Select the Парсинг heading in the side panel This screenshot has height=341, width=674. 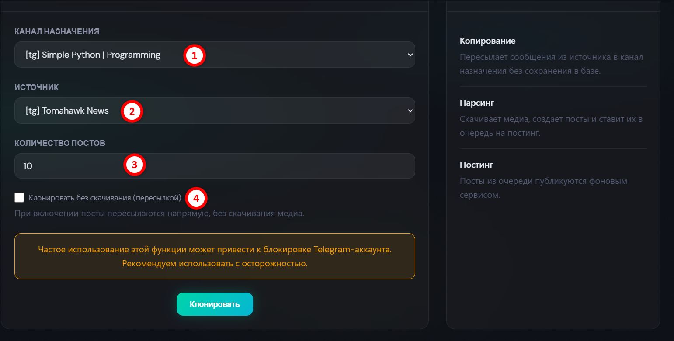477,103
